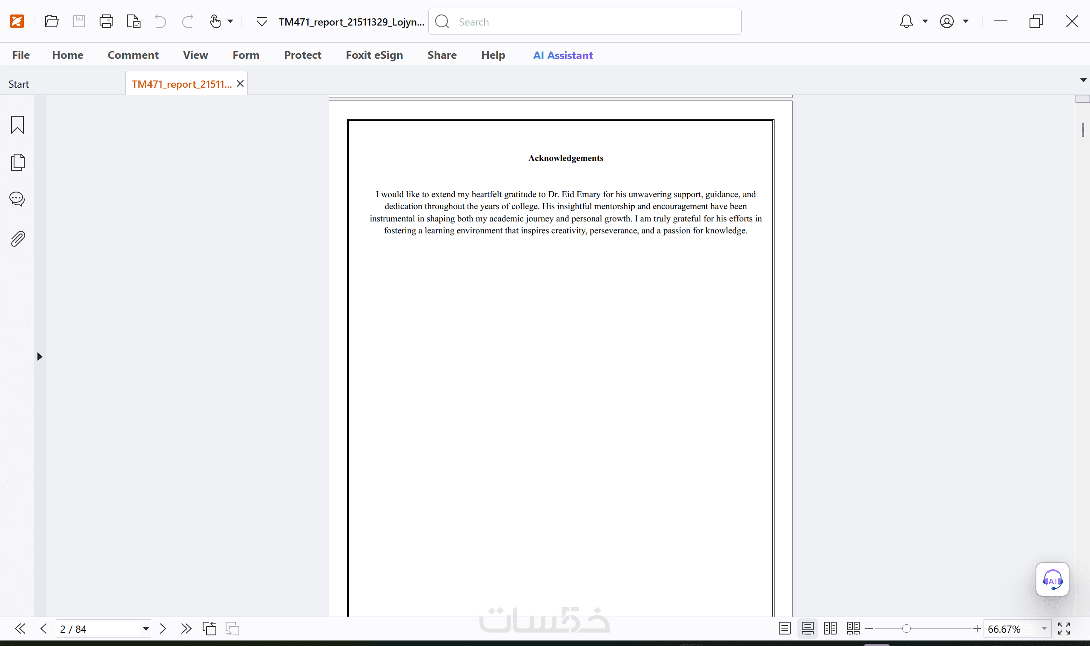Open the page number dropdown

click(146, 629)
